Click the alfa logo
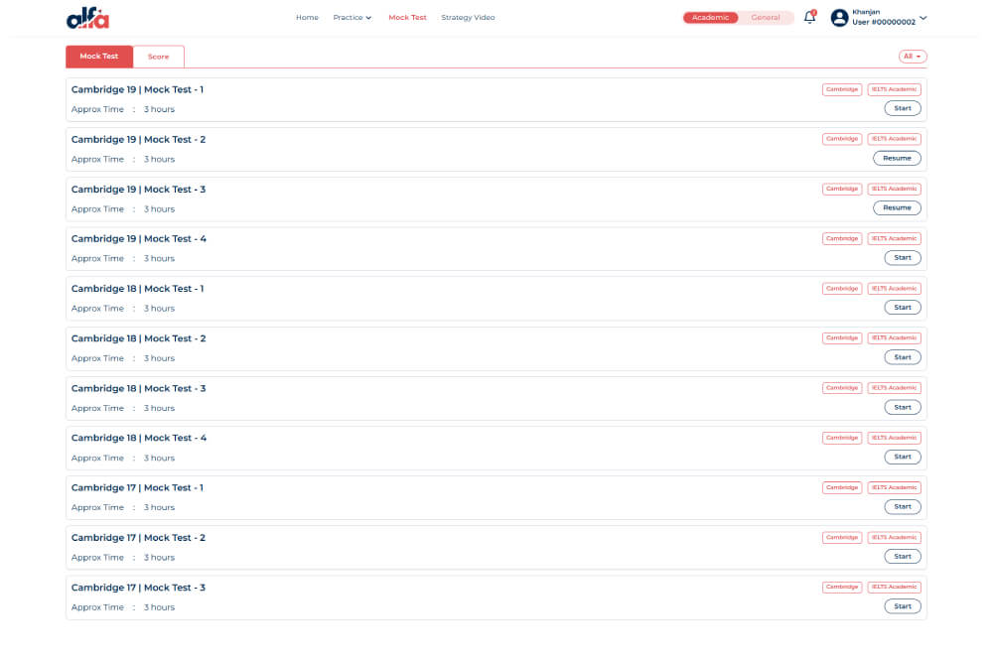Viewport: 993px width, 662px height. tap(87, 18)
